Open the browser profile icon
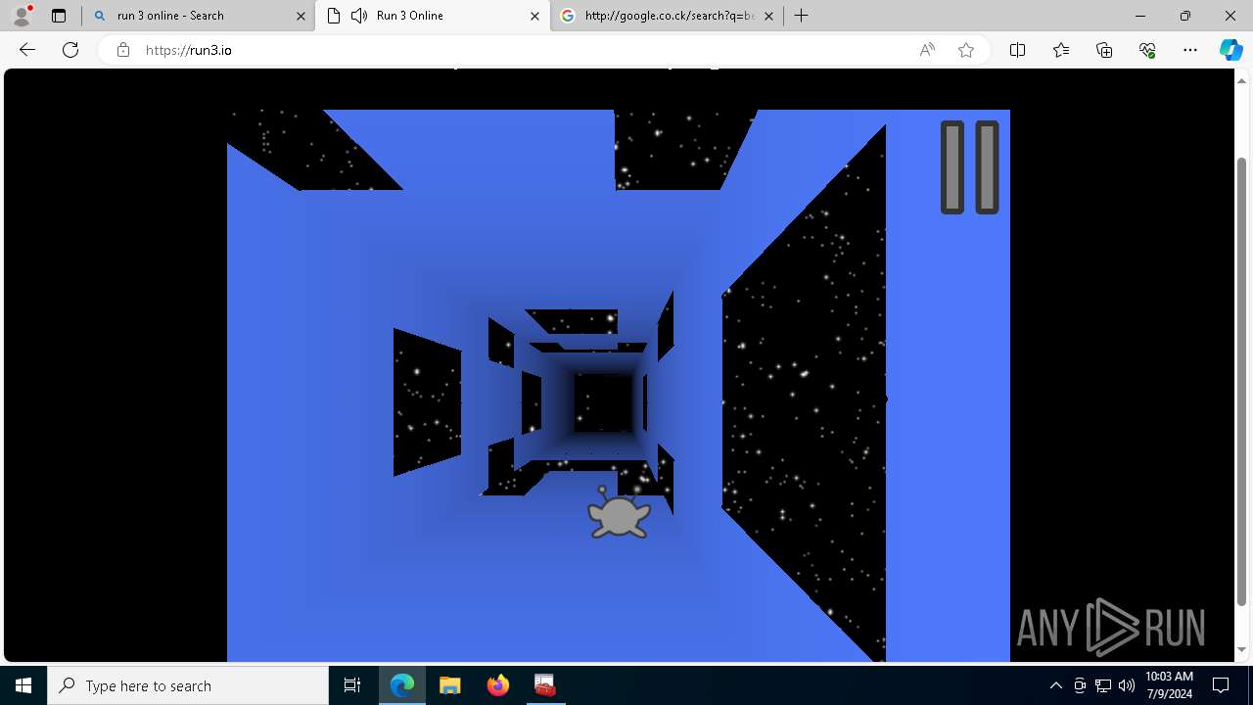 click(22, 16)
